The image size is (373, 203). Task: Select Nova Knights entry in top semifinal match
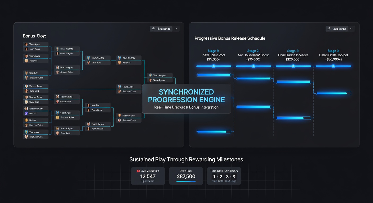click(129, 58)
